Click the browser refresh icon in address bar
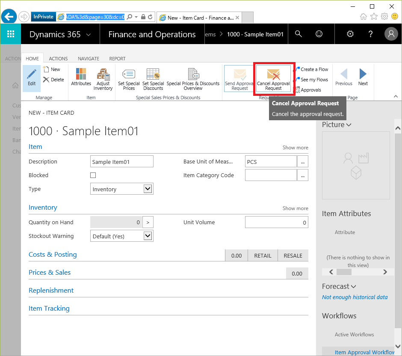Screen dimensions: 402x356 150,17
